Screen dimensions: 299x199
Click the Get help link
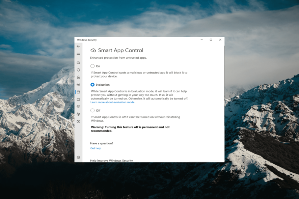[x=96, y=148]
